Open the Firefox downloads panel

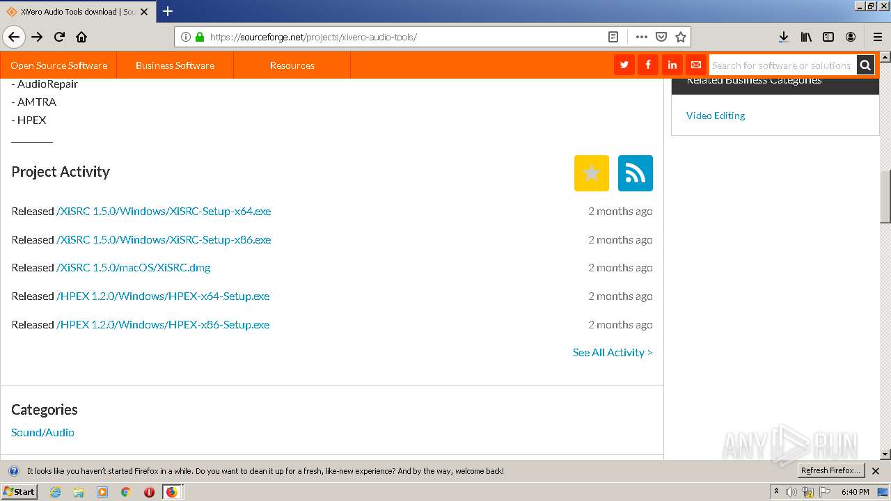(784, 37)
